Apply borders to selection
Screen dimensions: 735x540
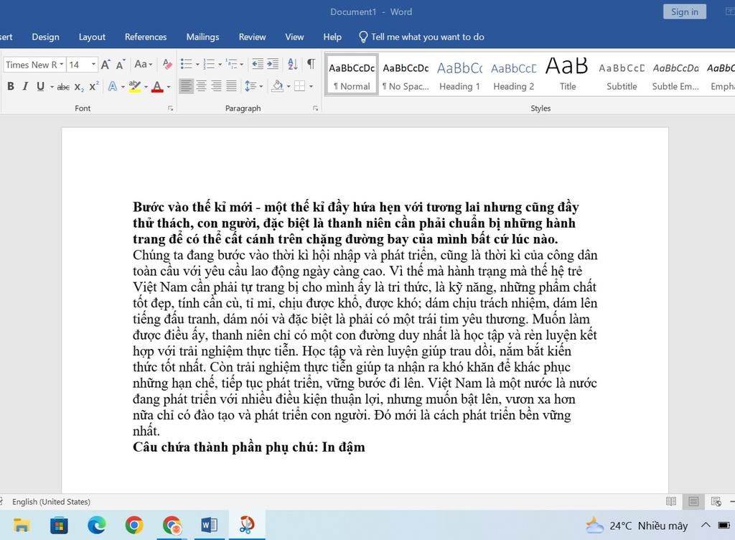point(299,86)
